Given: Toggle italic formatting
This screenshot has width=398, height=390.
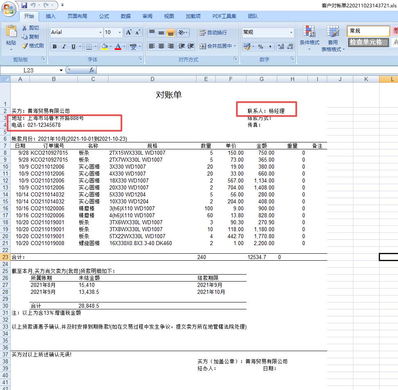Looking at the screenshot, I should [x=64, y=47].
